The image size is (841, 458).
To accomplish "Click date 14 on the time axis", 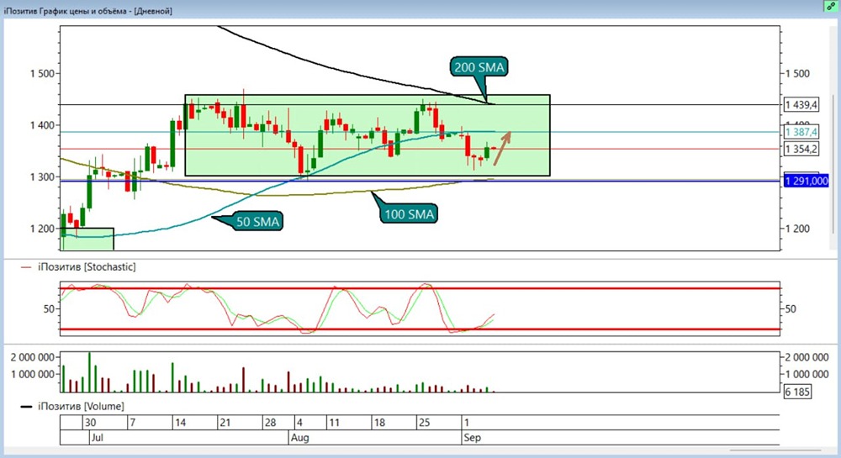I will (x=180, y=423).
